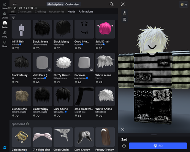
Task: Select the Heads tab
Action: coord(71,11)
